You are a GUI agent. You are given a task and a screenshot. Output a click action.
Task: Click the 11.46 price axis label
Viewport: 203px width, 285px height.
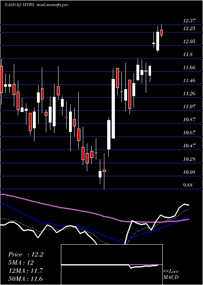tap(189, 81)
